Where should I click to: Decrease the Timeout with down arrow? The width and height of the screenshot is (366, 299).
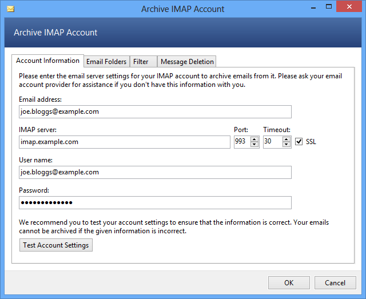(x=286, y=145)
